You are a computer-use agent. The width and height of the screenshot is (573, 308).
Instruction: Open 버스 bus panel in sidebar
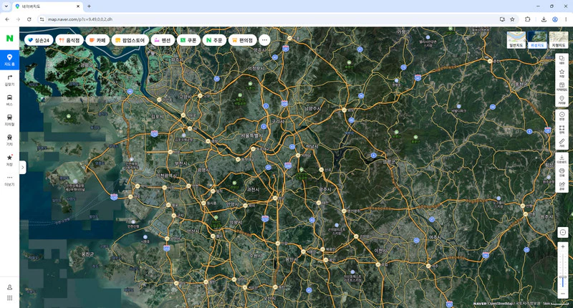point(9,100)
